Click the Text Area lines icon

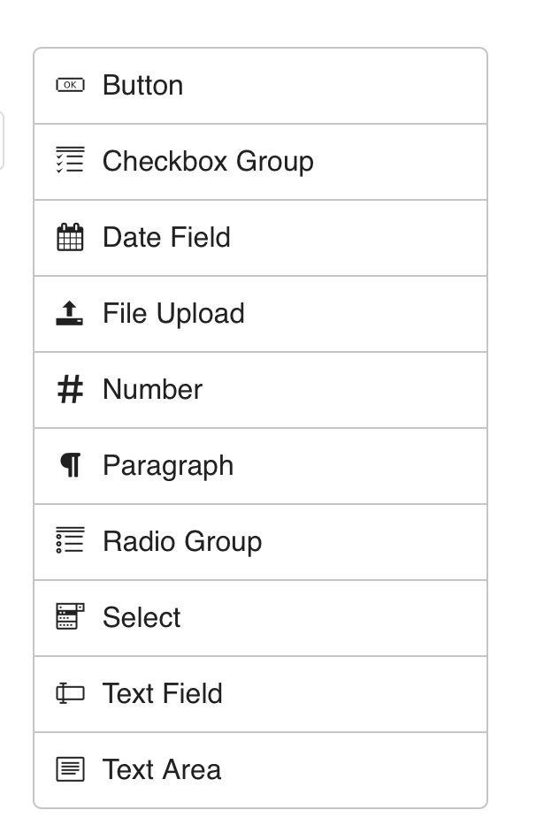click(70, 769)
